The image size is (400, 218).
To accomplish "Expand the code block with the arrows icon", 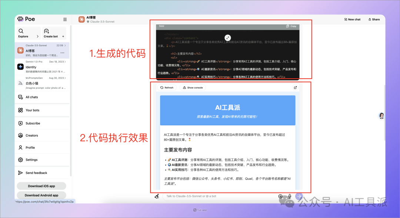I will 227,38.
